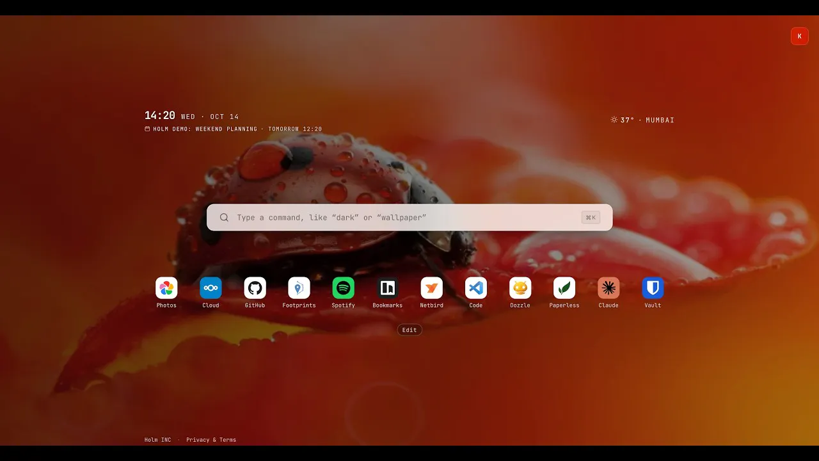Launch Spotify from the app row
819x461 pixels.
click(343, 288)
